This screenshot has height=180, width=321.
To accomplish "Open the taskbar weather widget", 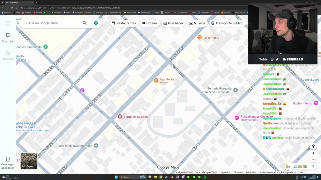I will (10, 177).
